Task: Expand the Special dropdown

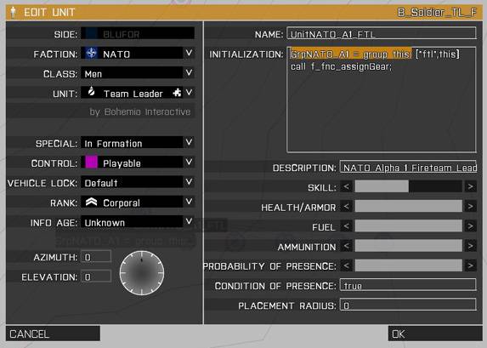Action: click(189, 142)
